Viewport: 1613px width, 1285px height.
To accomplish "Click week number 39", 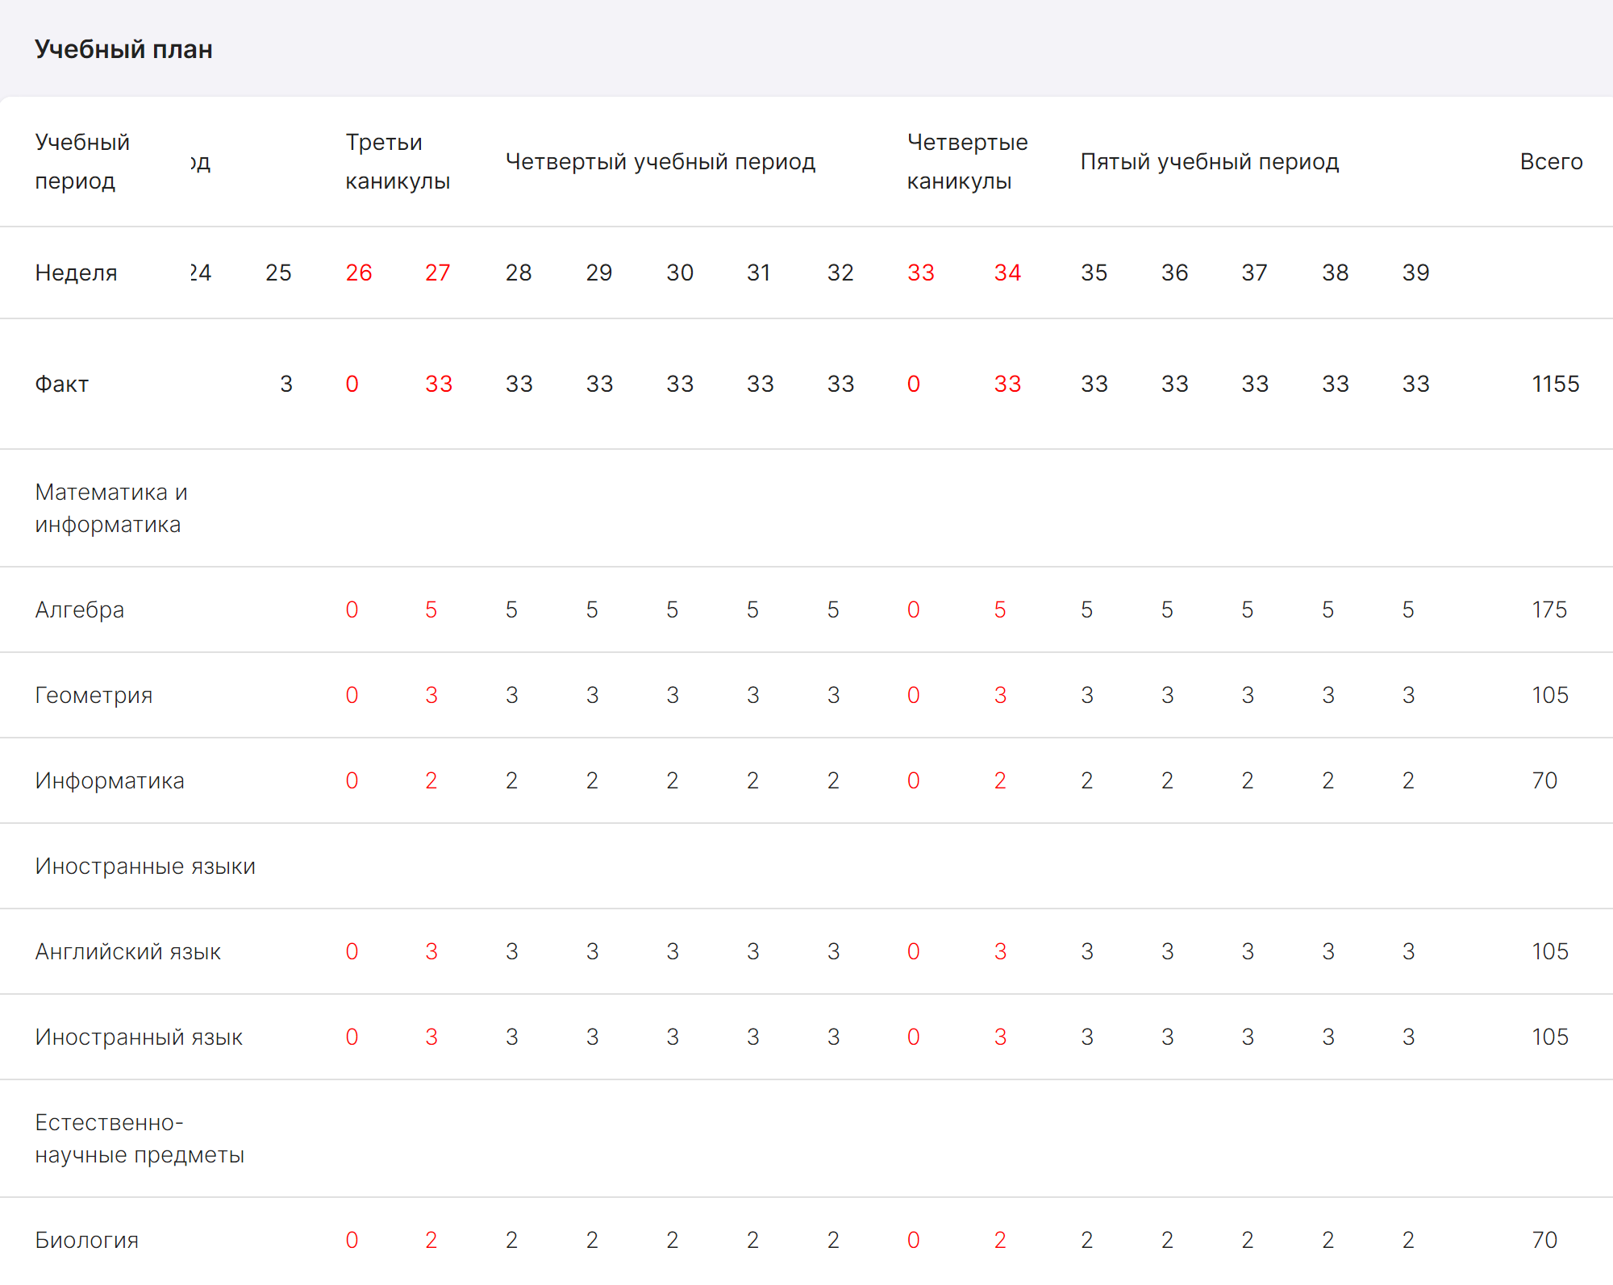I will point(1416,272).
